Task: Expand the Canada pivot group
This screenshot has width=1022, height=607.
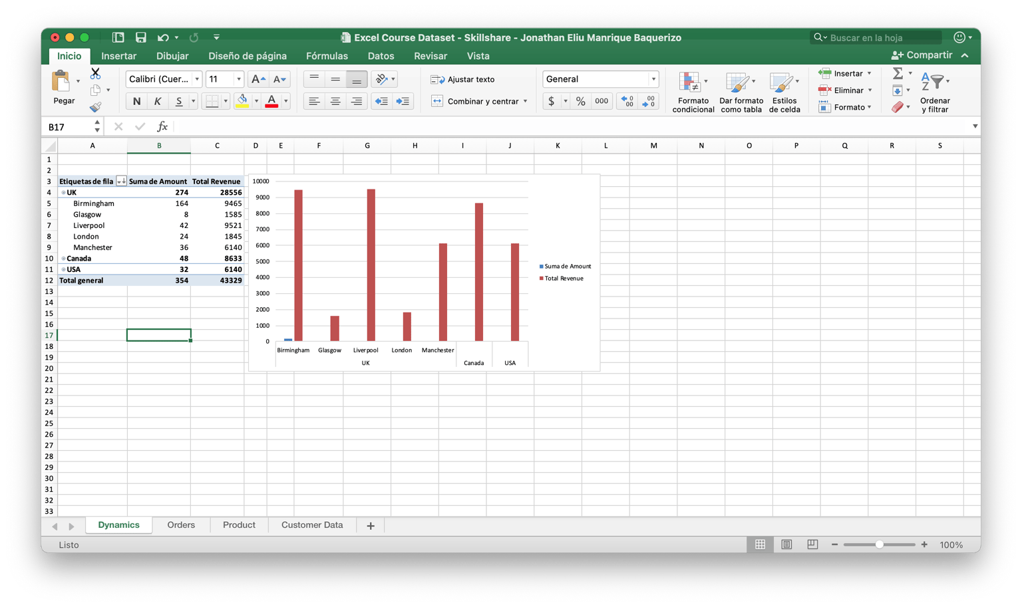Action: pyautogui.click(x=63, y=259)
